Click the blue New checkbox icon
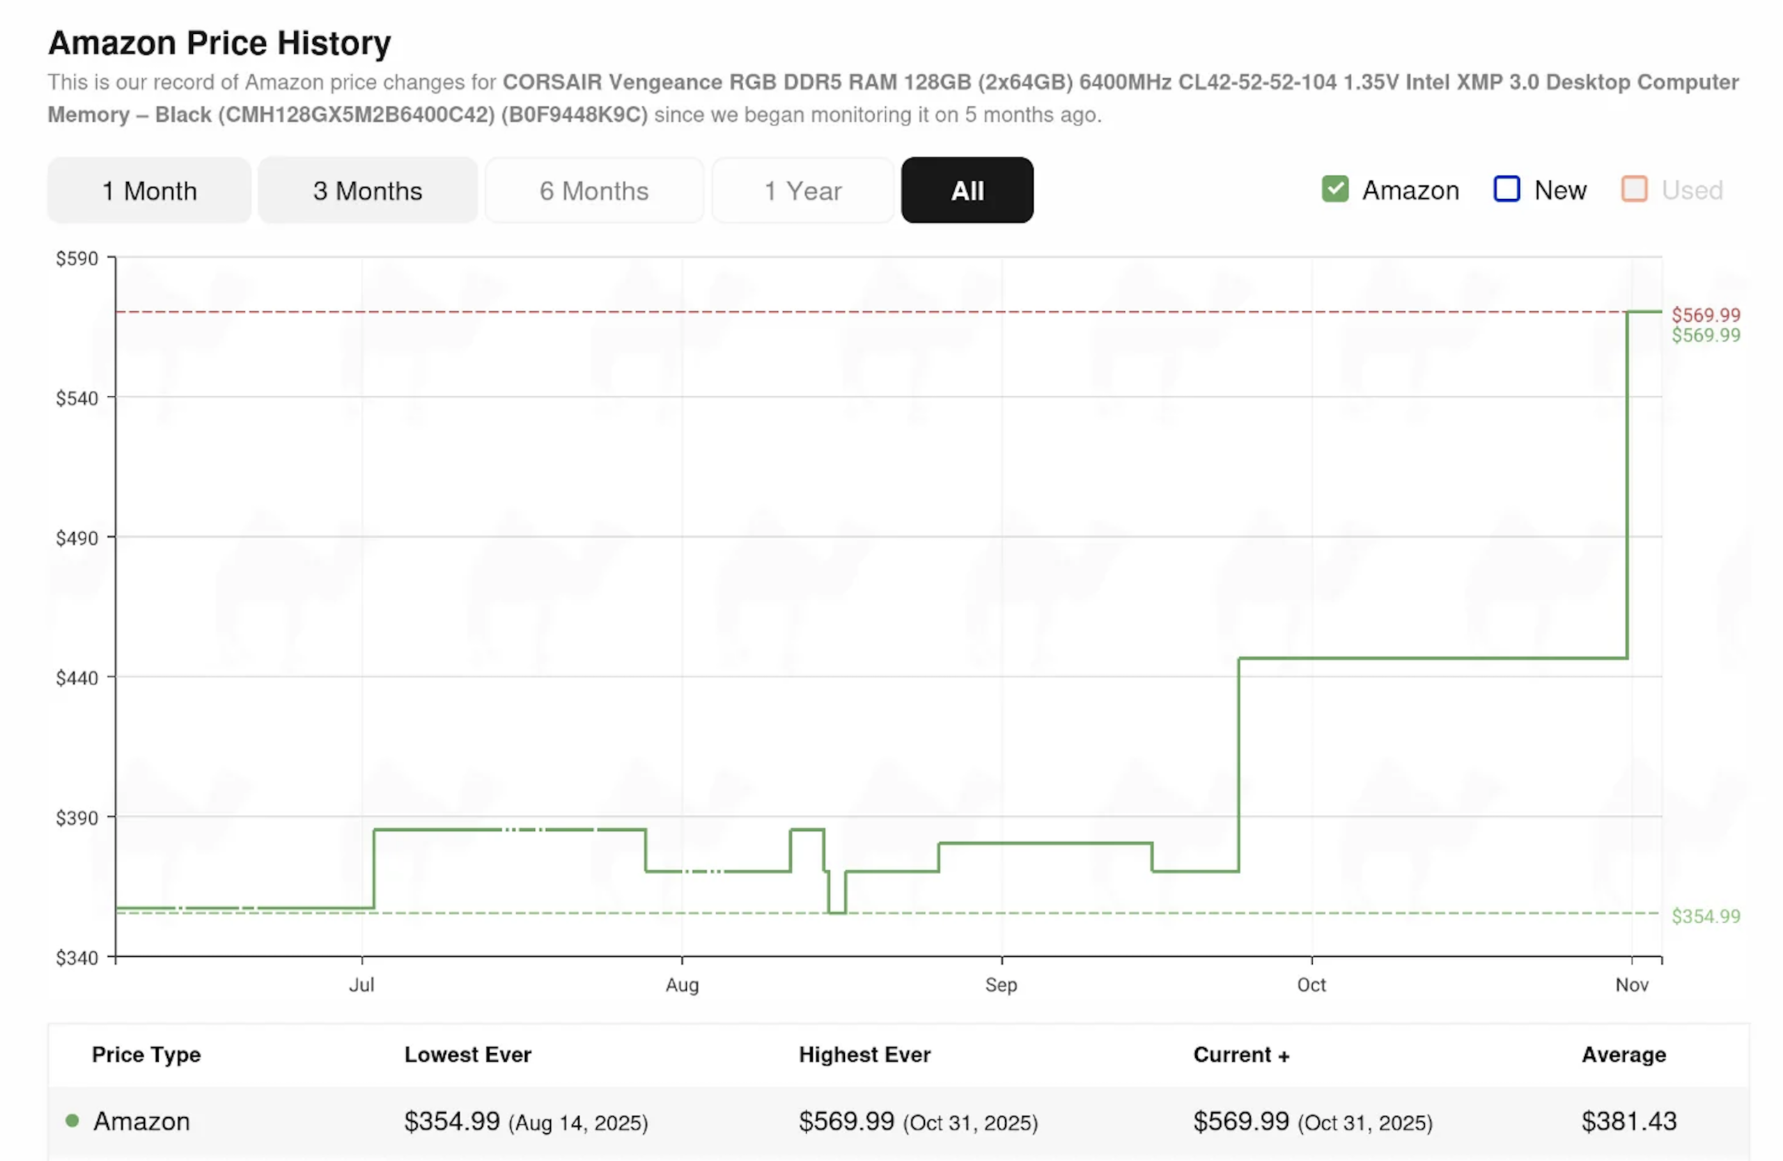Screen dimensions: 1783x1161 1506,189
